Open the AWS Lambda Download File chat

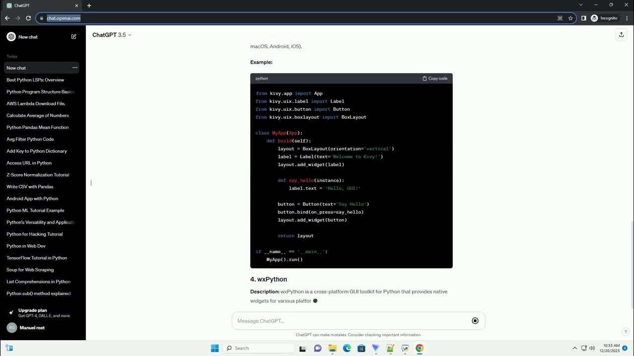(x=42, y=103)
